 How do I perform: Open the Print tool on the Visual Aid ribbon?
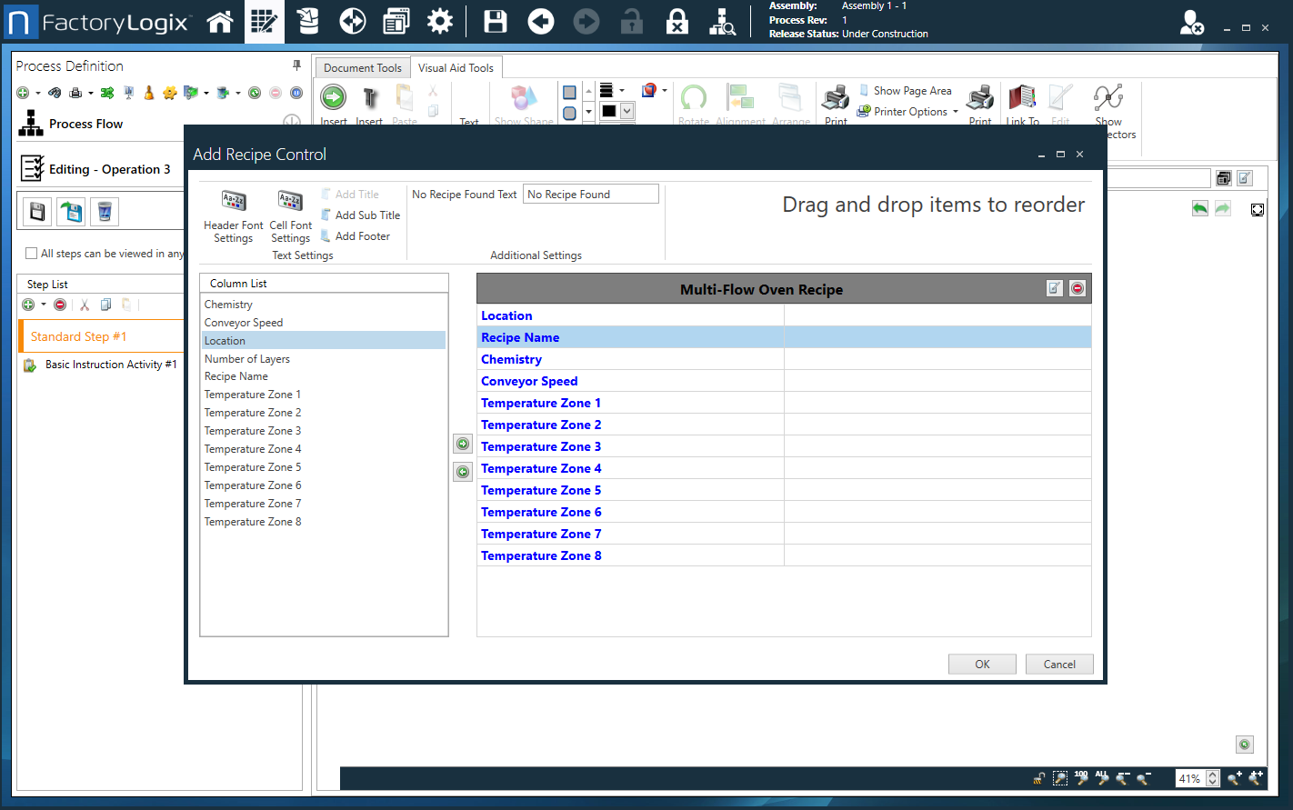(x=835, y=100)
